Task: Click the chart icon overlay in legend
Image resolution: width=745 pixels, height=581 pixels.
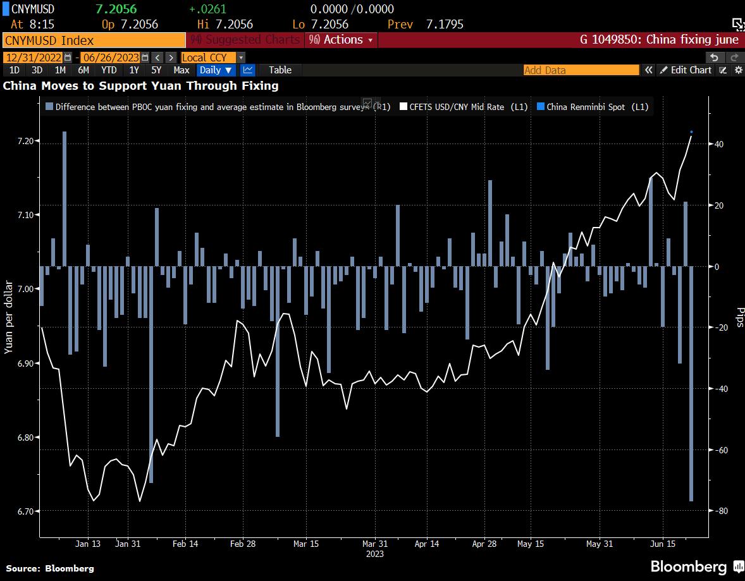Action: (x=367, y=102)
